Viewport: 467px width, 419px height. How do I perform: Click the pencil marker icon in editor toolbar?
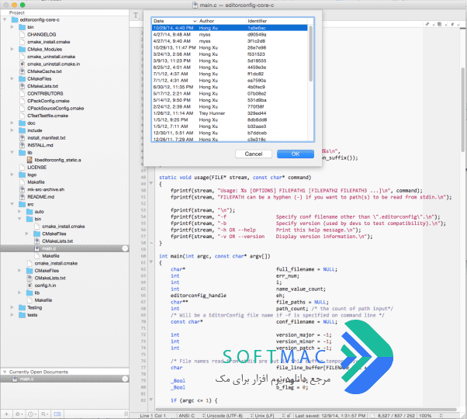(x=428, y=24)
